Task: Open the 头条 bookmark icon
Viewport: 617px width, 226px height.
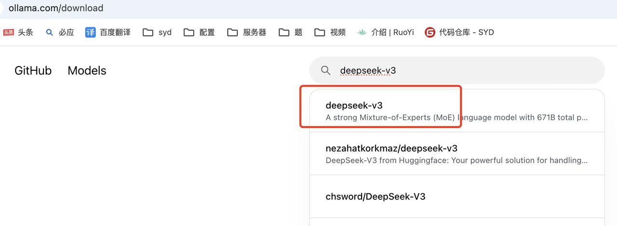Action: [9, 32]
